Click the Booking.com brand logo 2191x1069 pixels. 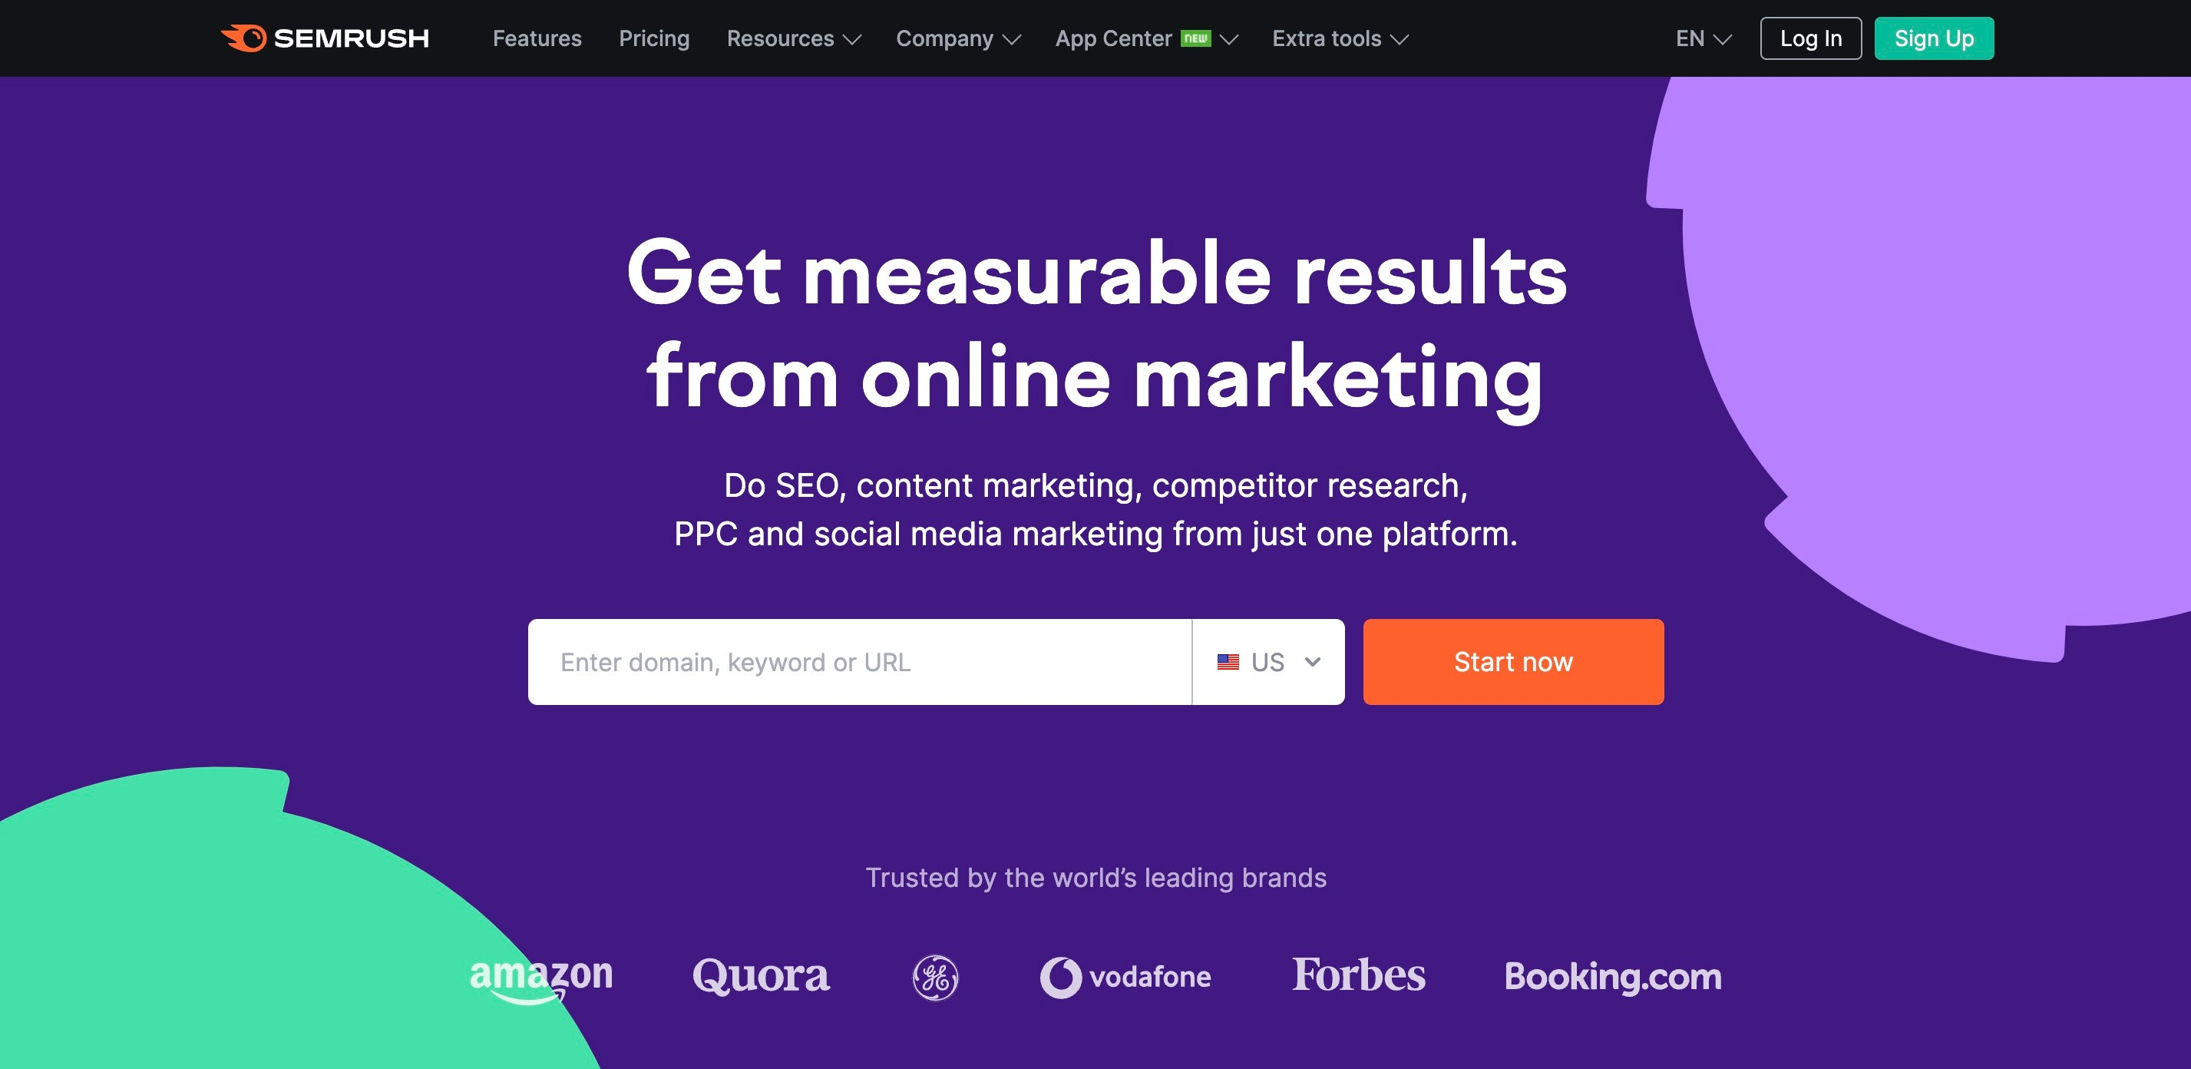[x=1613, y=976]
